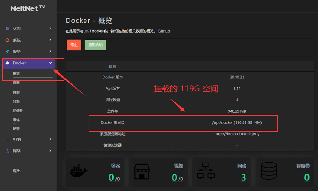Select the Docker version 20.10.22 text
This screenshot has height=191, width=318.
pos(237,77)
